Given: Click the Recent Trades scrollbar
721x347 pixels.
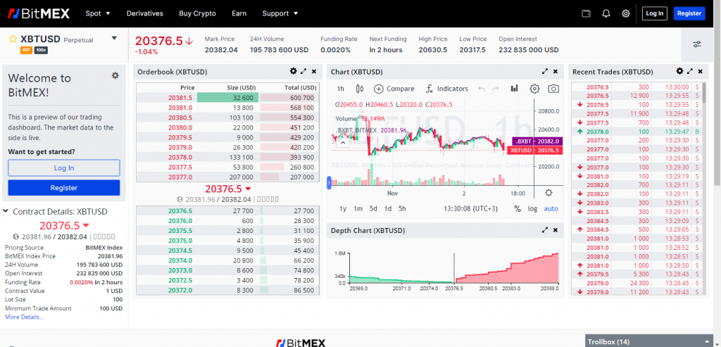Looking at the screenshot, I should 704,92.
